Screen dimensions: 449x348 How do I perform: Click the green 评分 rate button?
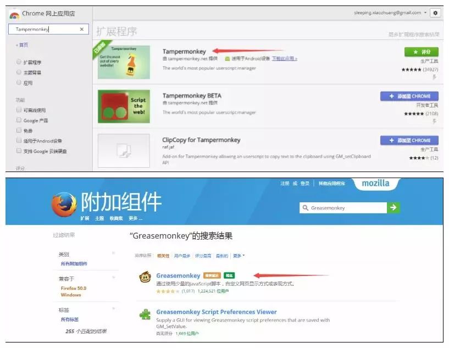(x=421, y=52)
